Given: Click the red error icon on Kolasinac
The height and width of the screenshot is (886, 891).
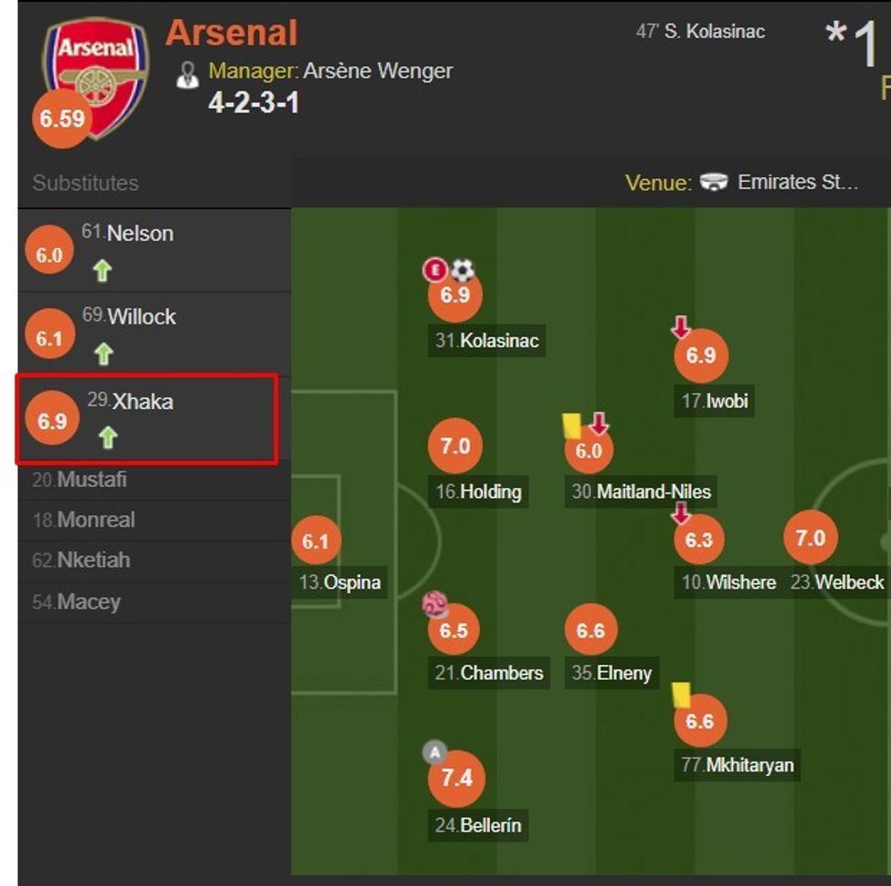Looking at the screenshot, I should [x=435, y=267].
